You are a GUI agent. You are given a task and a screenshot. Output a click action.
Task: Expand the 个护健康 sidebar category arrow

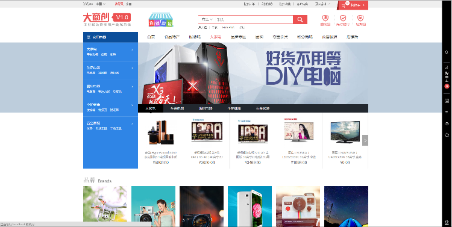click(x=133, y=105)
